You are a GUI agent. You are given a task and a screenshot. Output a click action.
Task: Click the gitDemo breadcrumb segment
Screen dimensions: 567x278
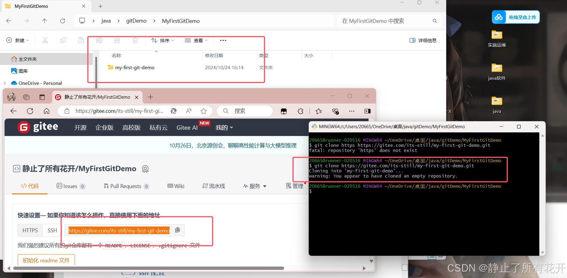click(x=136, y=21)
